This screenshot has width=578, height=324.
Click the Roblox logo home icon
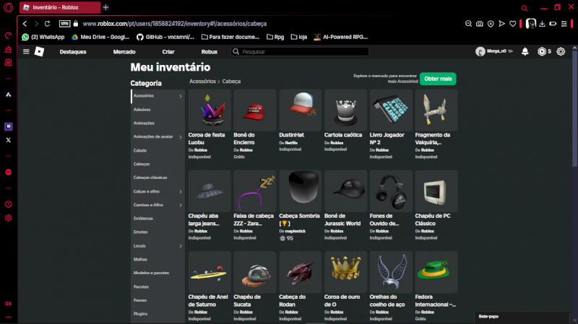click(39, 51)
